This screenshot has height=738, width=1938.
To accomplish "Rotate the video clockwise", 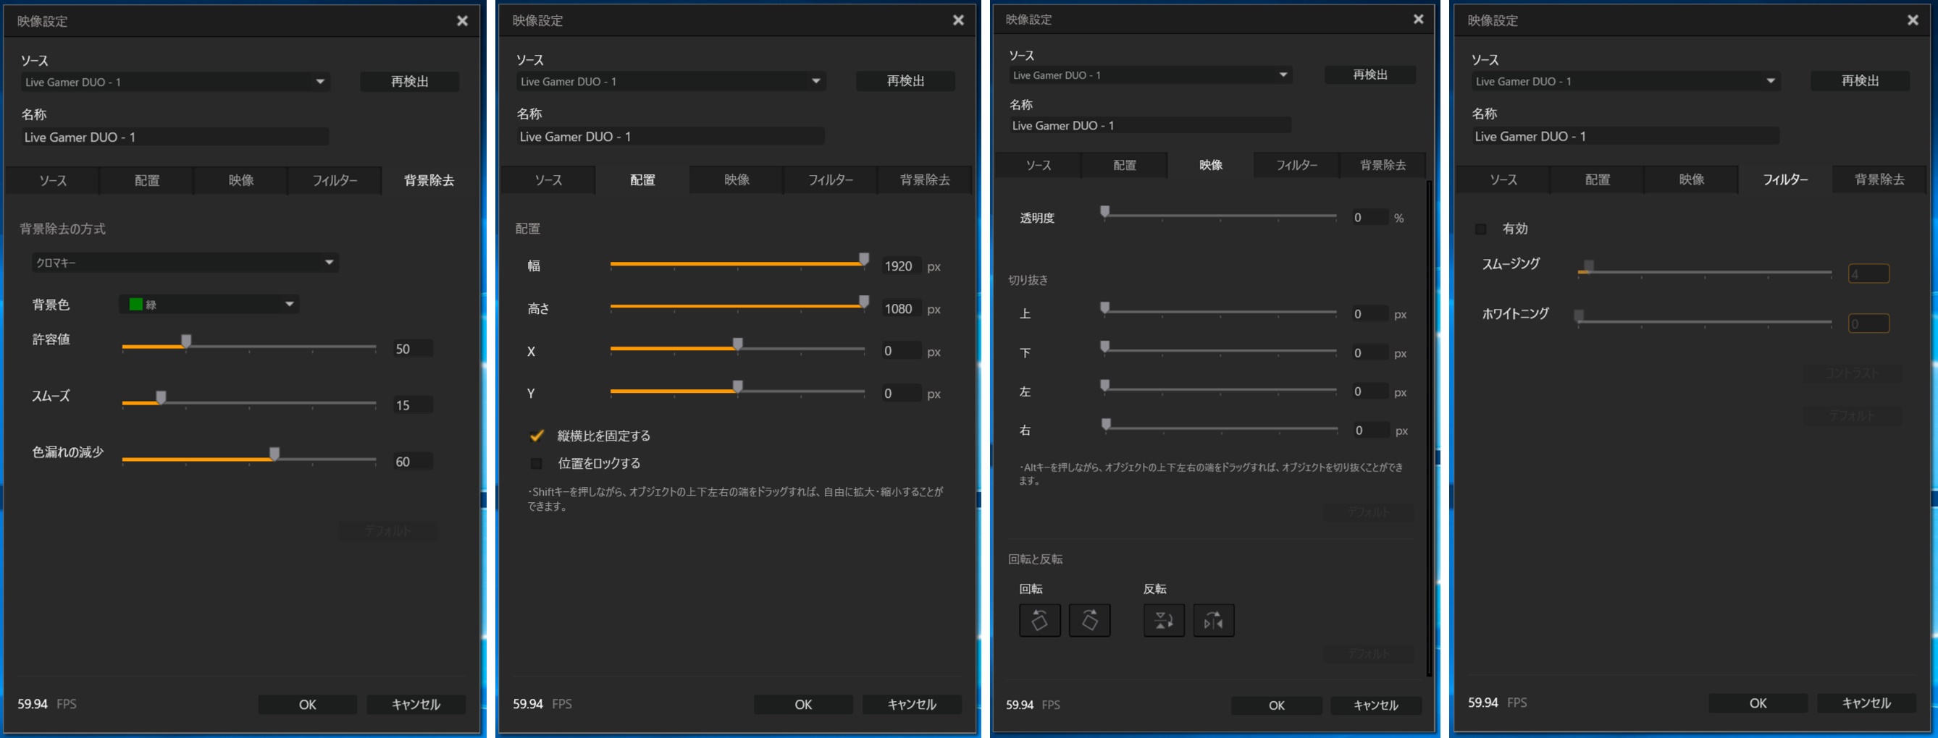I will (x=1089, y=620).
